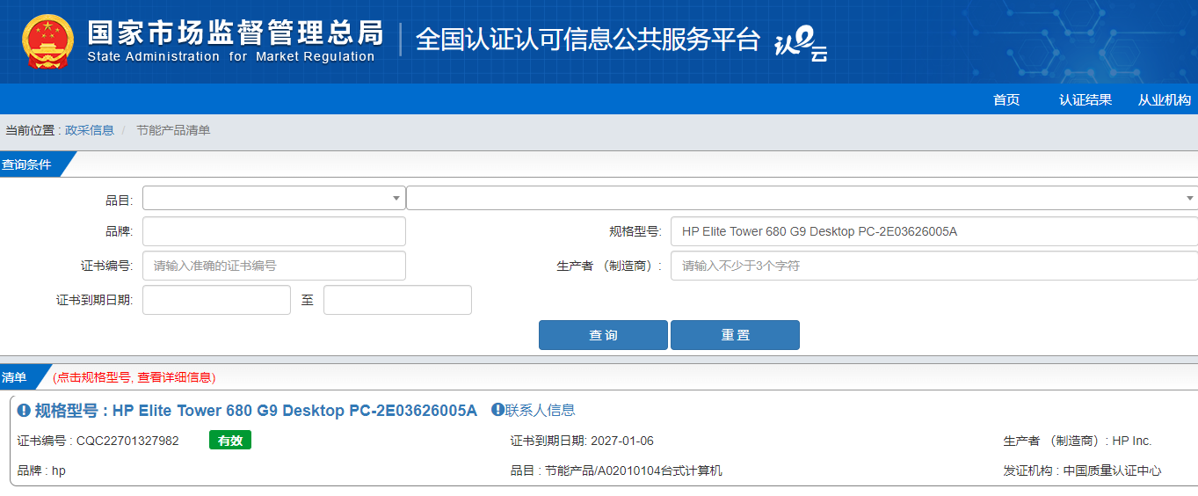Select 证书到期日期 start date field

(216, 300)
